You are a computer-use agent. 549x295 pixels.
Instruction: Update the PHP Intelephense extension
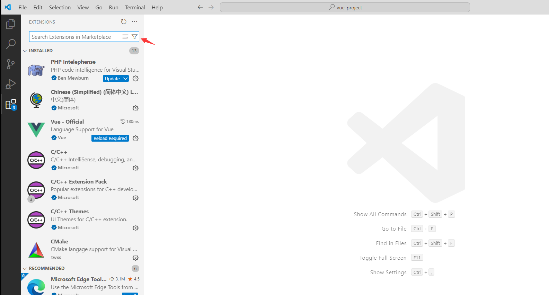point(112,79)
